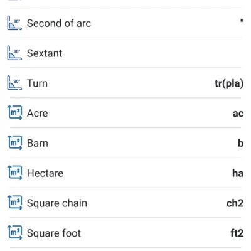Click the ch2 symbol text
Image resolution: width=251 pixels, height=251 pixels.
[x=235, y=203]
